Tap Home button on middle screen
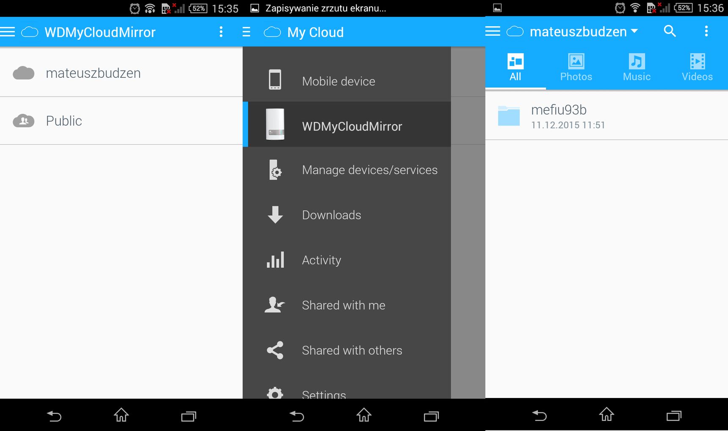This screenshot has width=728, height=431. (364, 415)
